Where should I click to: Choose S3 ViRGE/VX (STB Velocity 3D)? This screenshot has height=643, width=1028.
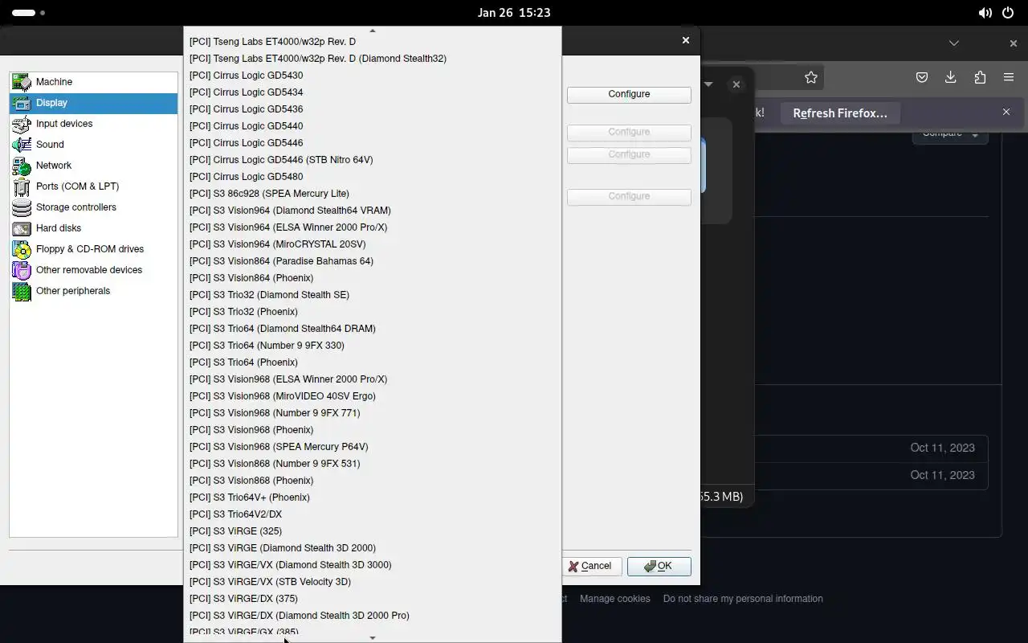point(373,582)
